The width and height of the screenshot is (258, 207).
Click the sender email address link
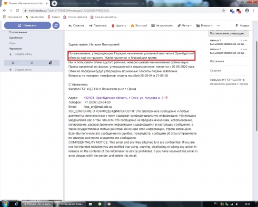pyautogui.click(x=97, y=107)
